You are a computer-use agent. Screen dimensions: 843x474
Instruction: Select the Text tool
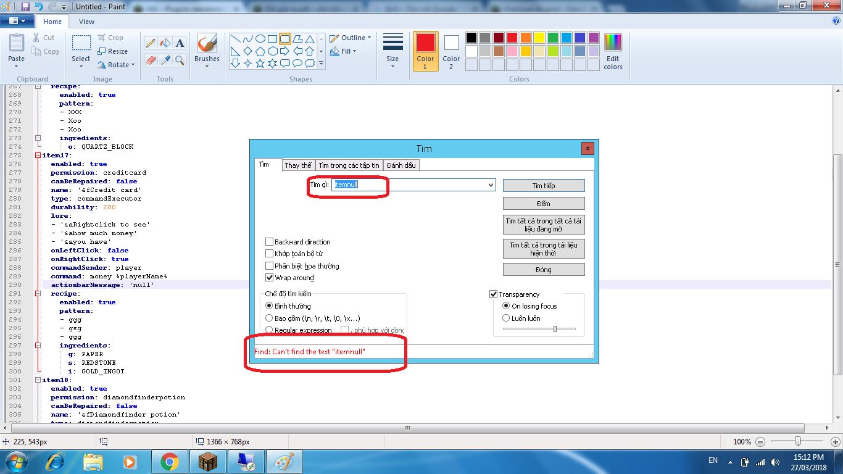(x=180, y=43)
